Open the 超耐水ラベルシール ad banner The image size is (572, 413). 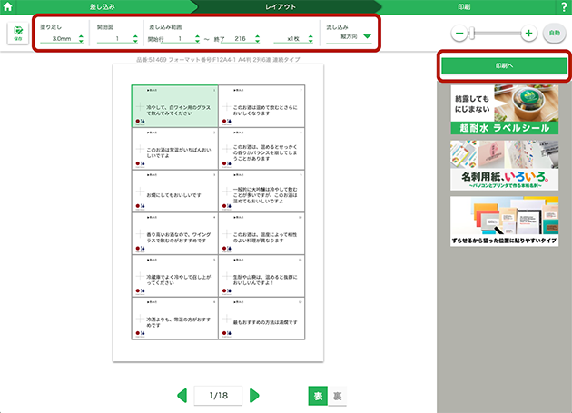504,109
